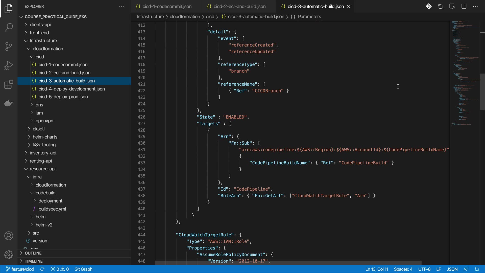Screen dimensions: 485x273
Task: Open the Manage settings gear
Action: [9, 255]
